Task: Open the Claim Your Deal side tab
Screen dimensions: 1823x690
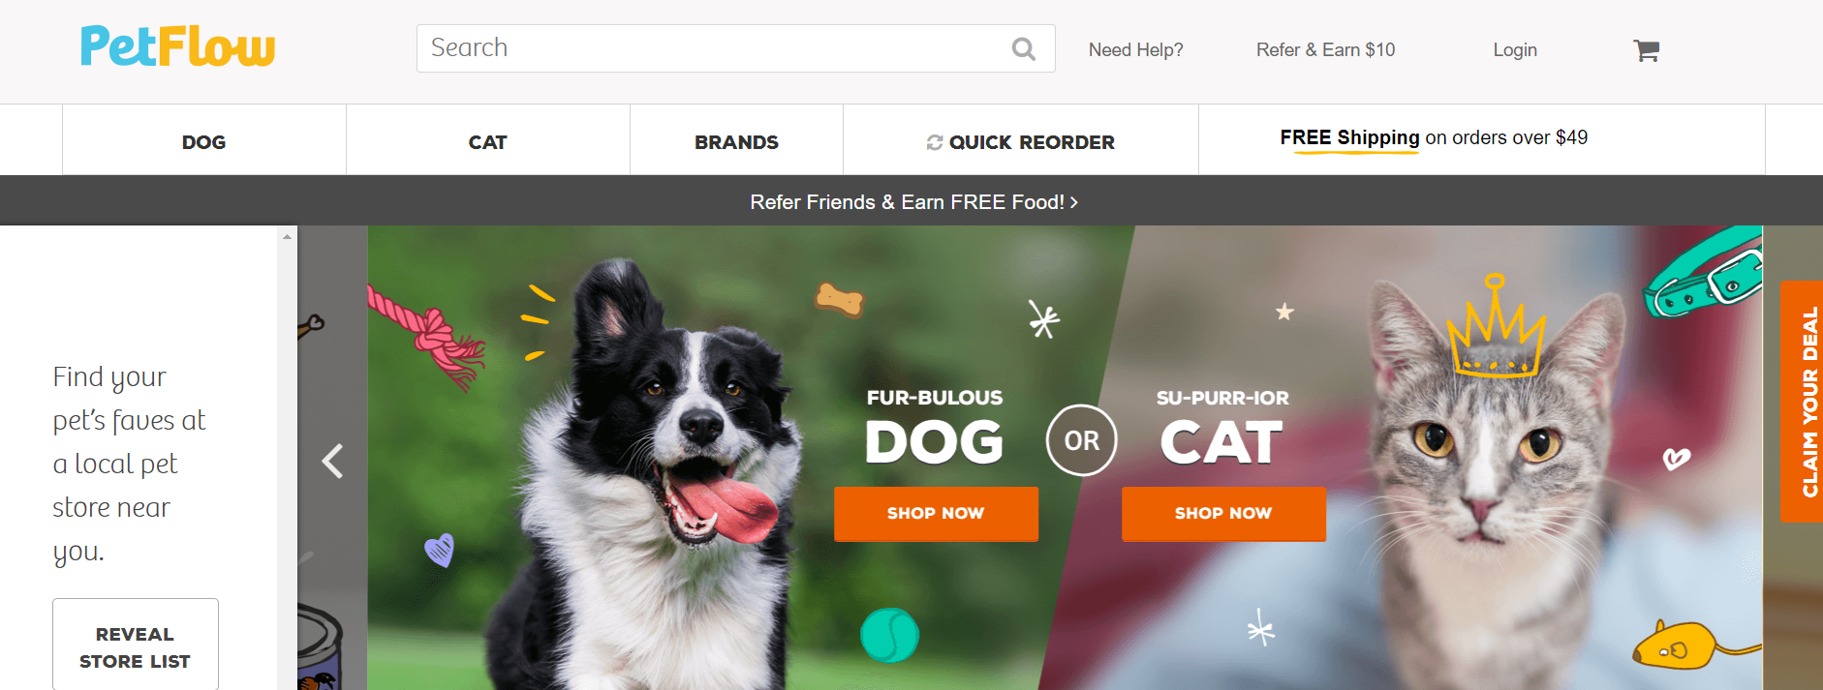Action: [1803, 401]
